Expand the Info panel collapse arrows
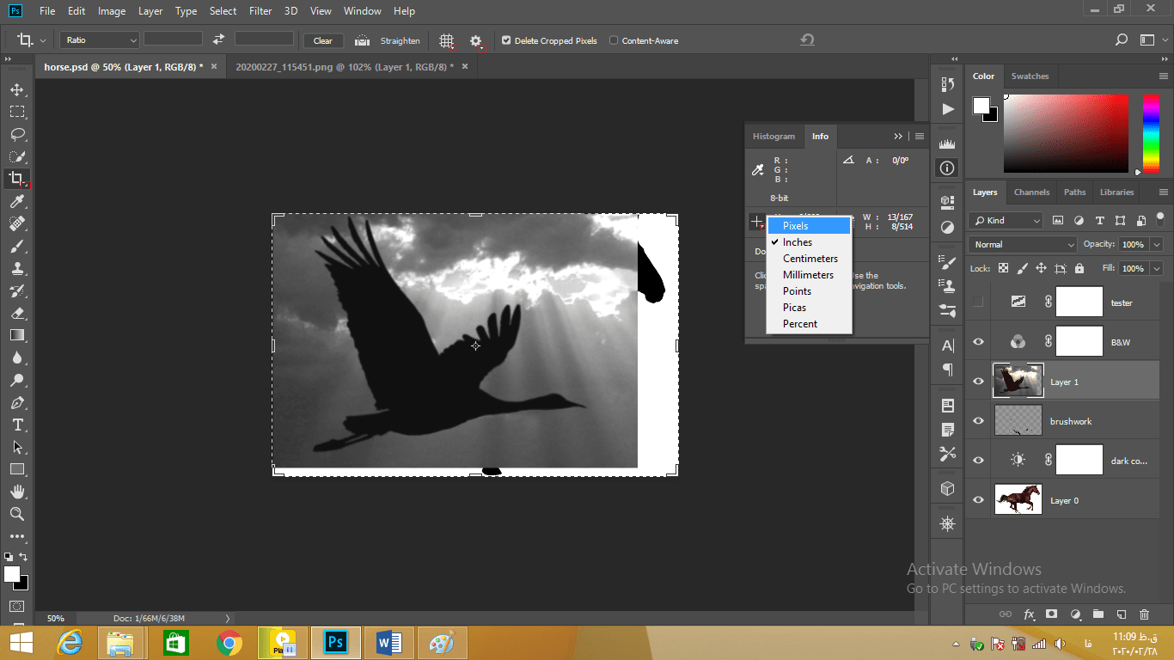This screenshot has height=660, width=1174. 898,136
